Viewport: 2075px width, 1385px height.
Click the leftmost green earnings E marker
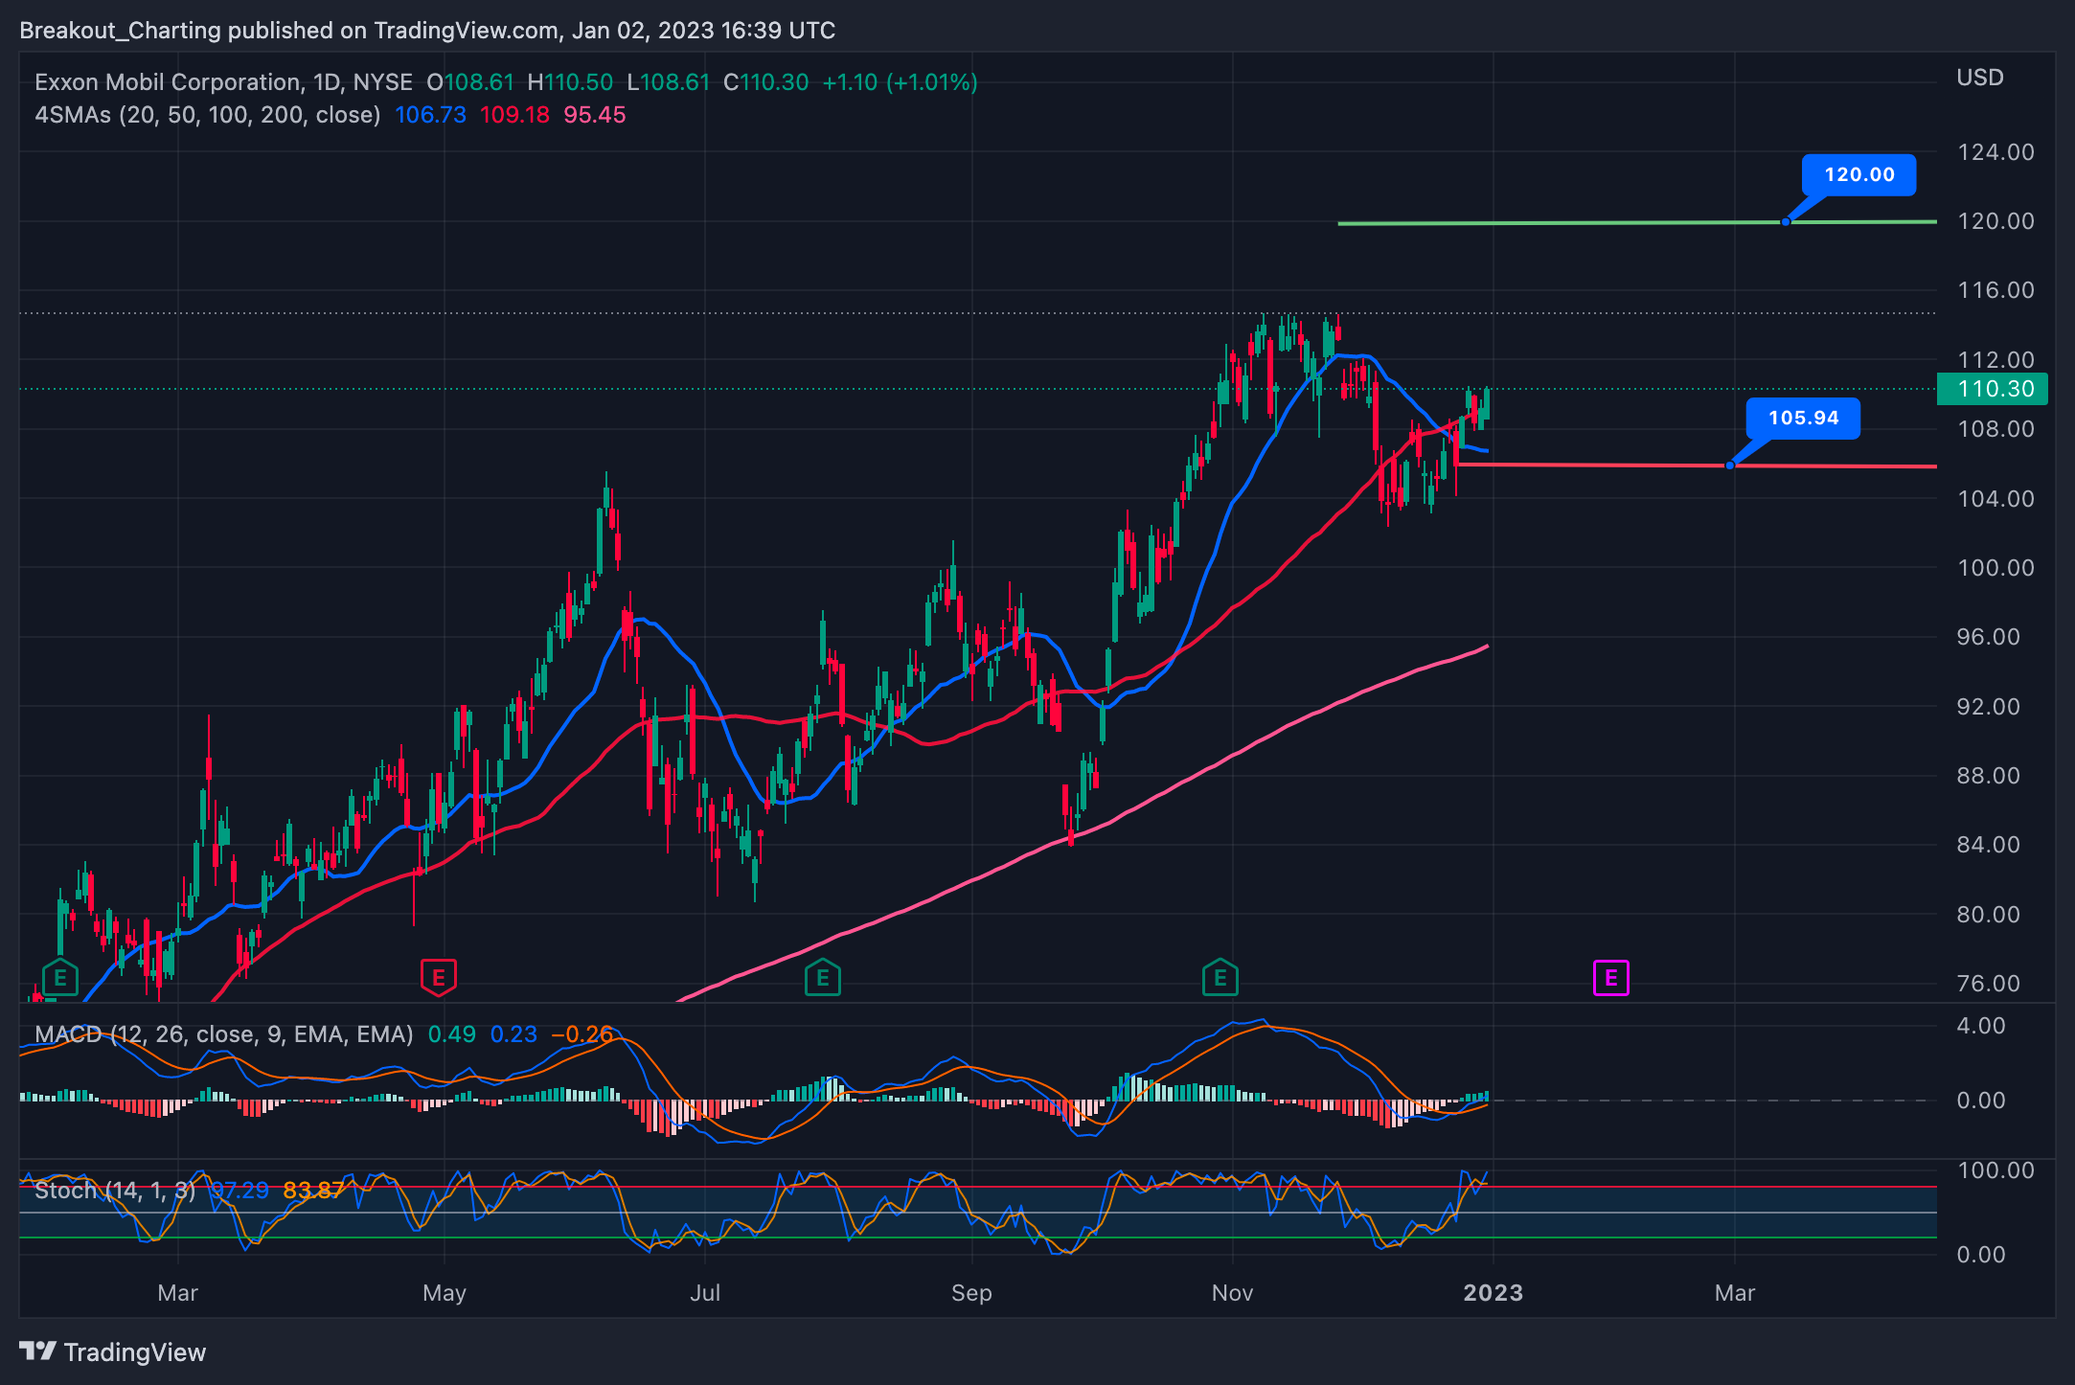coord(60,978)
